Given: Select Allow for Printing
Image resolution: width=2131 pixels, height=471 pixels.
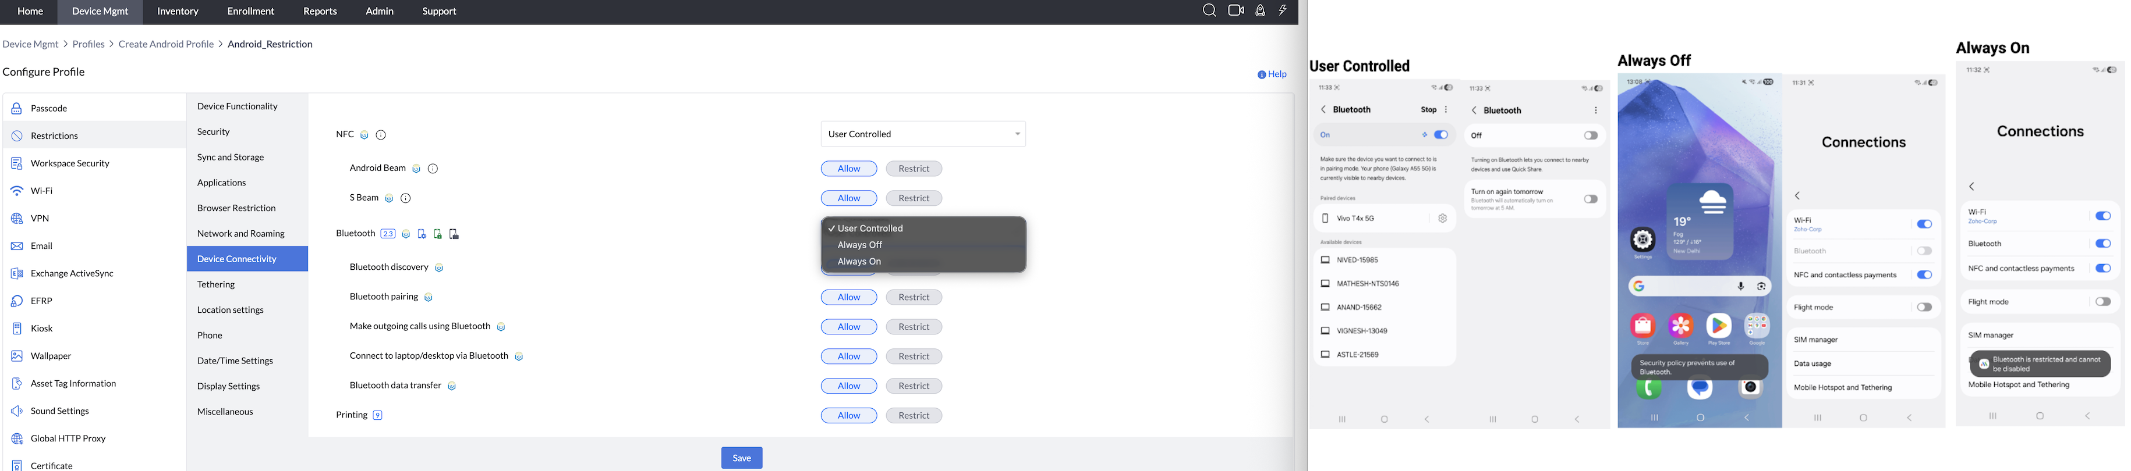Looking at the screenshot, I should [x=849, y=416].
